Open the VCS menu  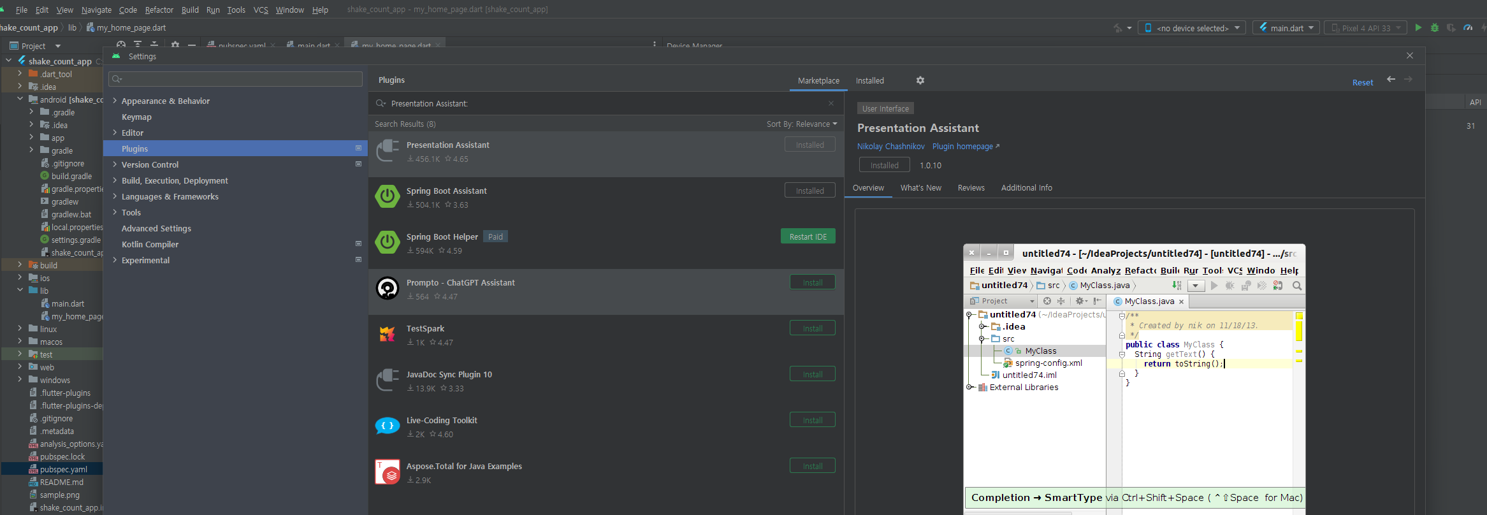[261, 10]
